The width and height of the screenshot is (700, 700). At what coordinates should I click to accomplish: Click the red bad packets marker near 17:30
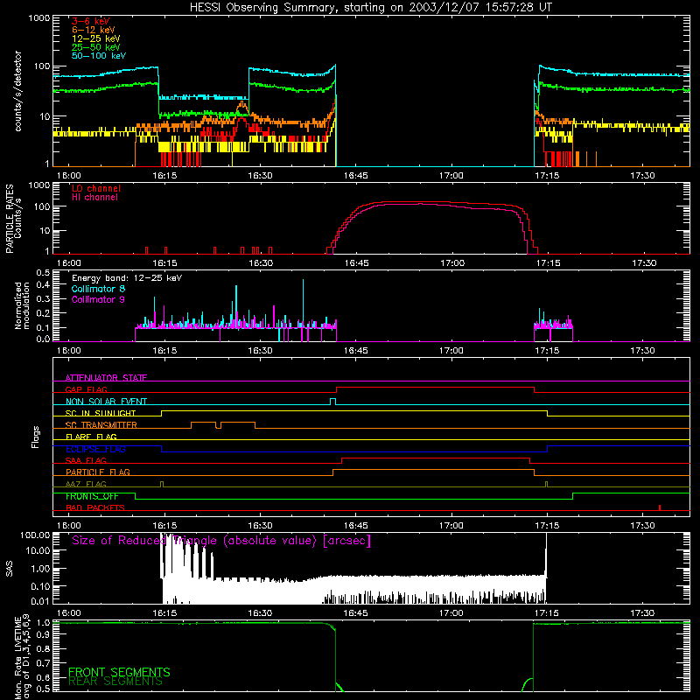click(x=660, y=507)
